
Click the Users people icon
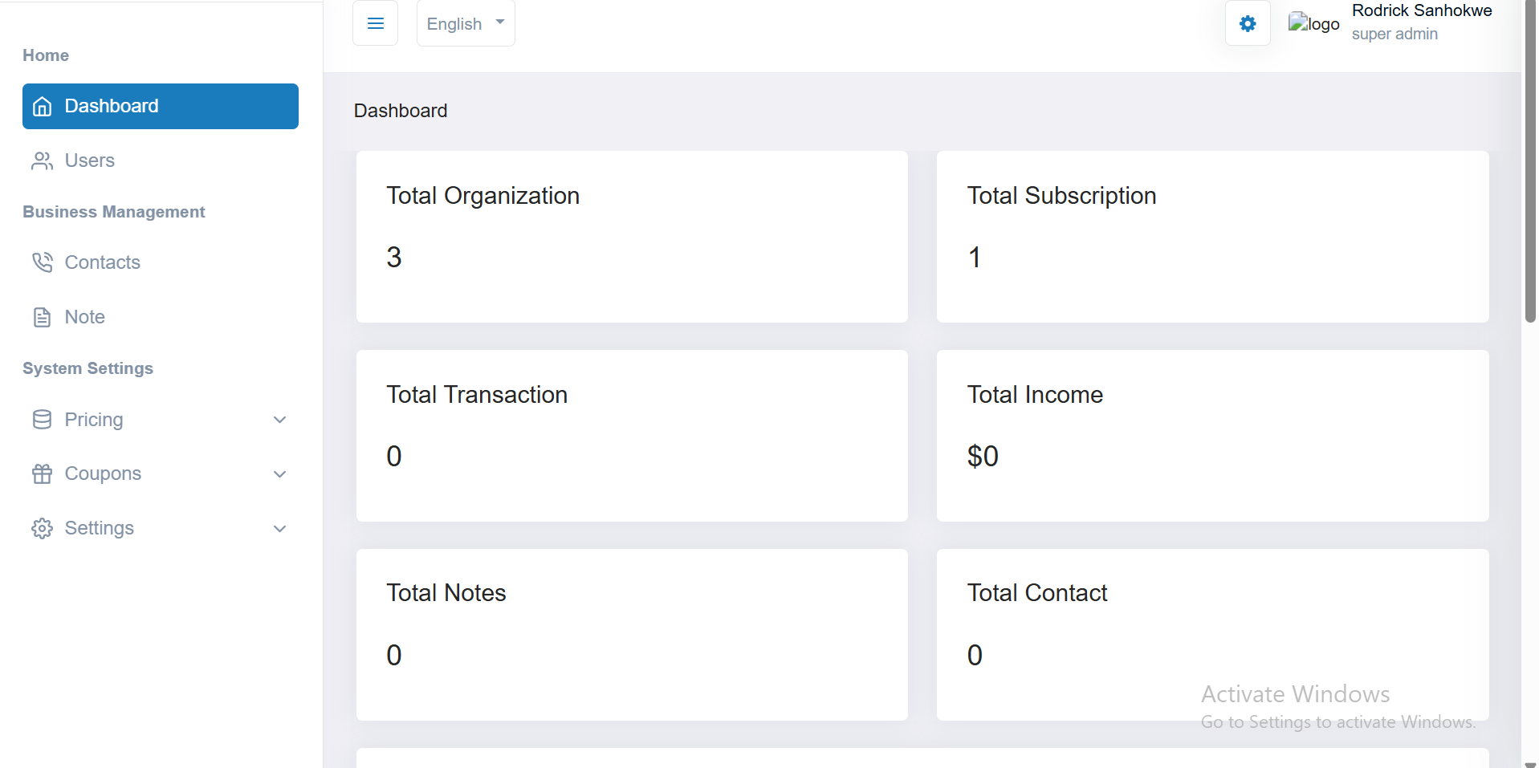tap(42, 161)
